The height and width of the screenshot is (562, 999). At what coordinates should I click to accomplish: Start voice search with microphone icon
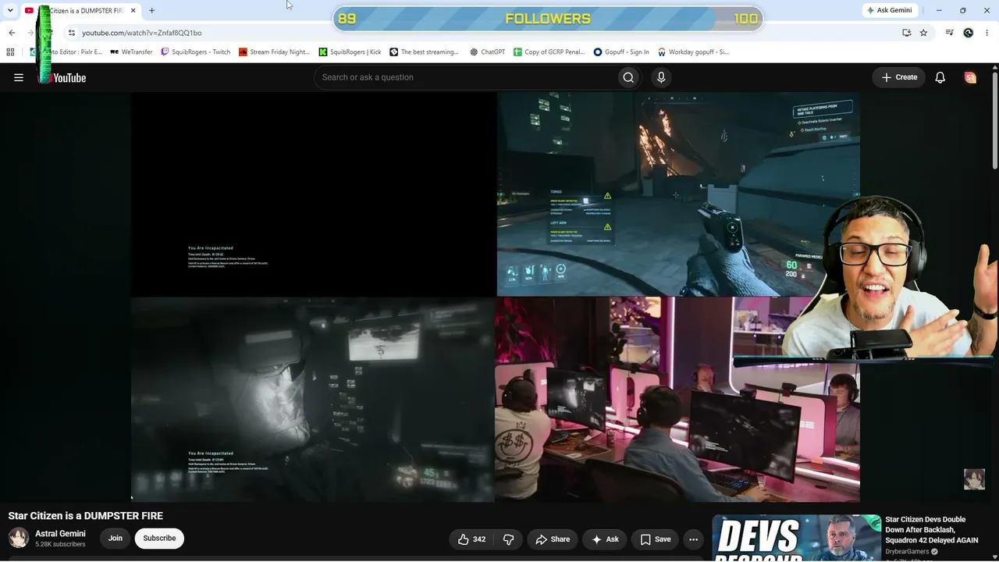(661, 77)
